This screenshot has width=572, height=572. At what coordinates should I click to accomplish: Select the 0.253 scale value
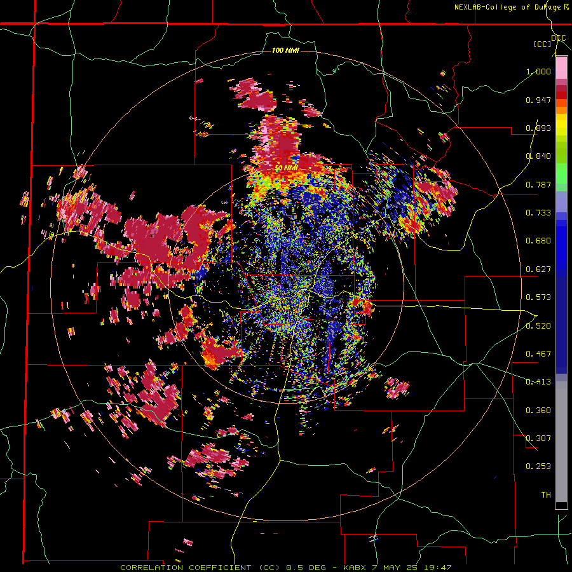click(x=538, y=466)
